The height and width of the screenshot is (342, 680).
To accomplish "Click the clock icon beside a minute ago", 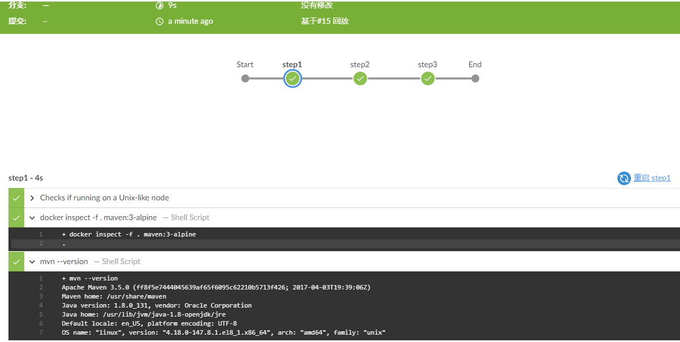I will [x=159, y=21].
